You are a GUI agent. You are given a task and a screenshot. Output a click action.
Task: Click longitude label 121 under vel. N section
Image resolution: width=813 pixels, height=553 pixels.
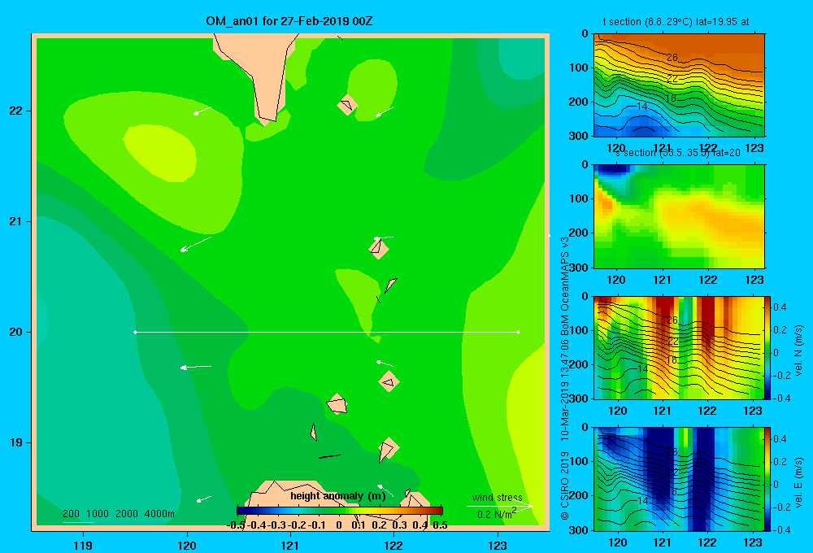(662, 411)
